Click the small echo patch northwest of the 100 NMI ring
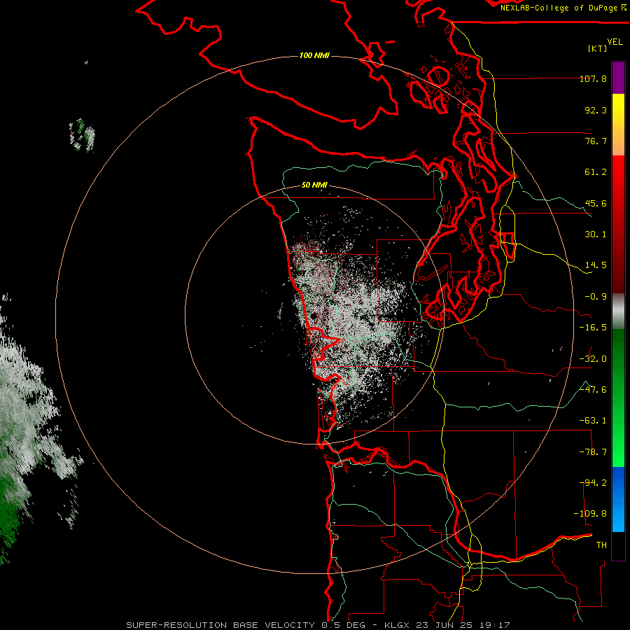 [83, 135]
